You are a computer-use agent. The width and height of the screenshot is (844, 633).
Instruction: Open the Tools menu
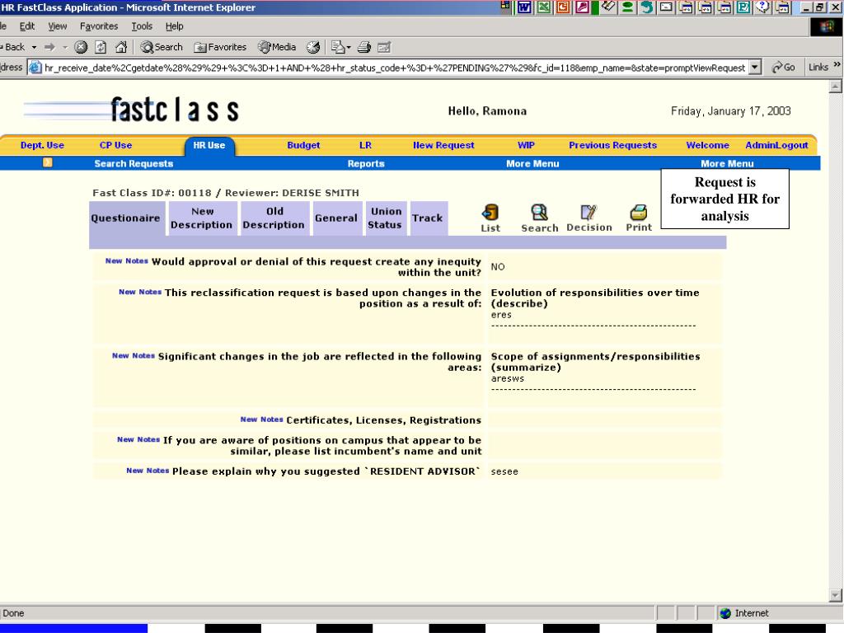pyautogui.click(x=142, y=26)
